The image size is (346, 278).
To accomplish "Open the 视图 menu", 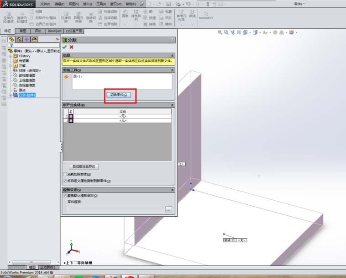I will (73, 4).
